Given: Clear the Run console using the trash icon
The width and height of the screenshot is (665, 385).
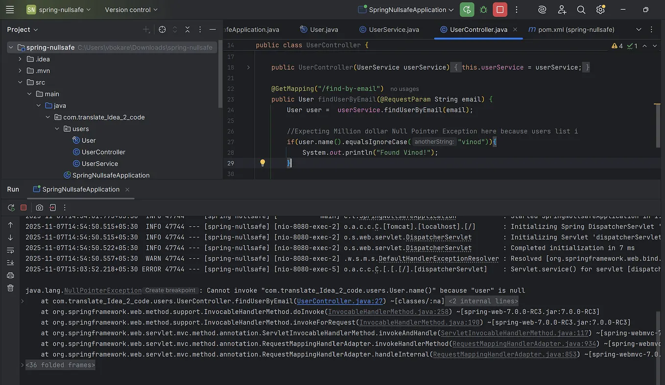Looking at the screenshot, I should [x=11, y=288].
